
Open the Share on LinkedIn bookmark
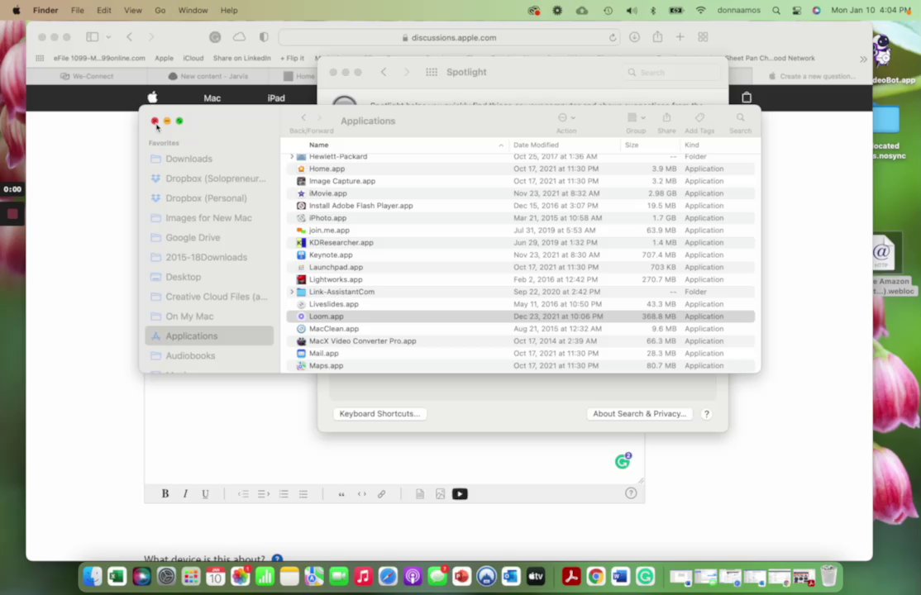[x=242, y=58]
